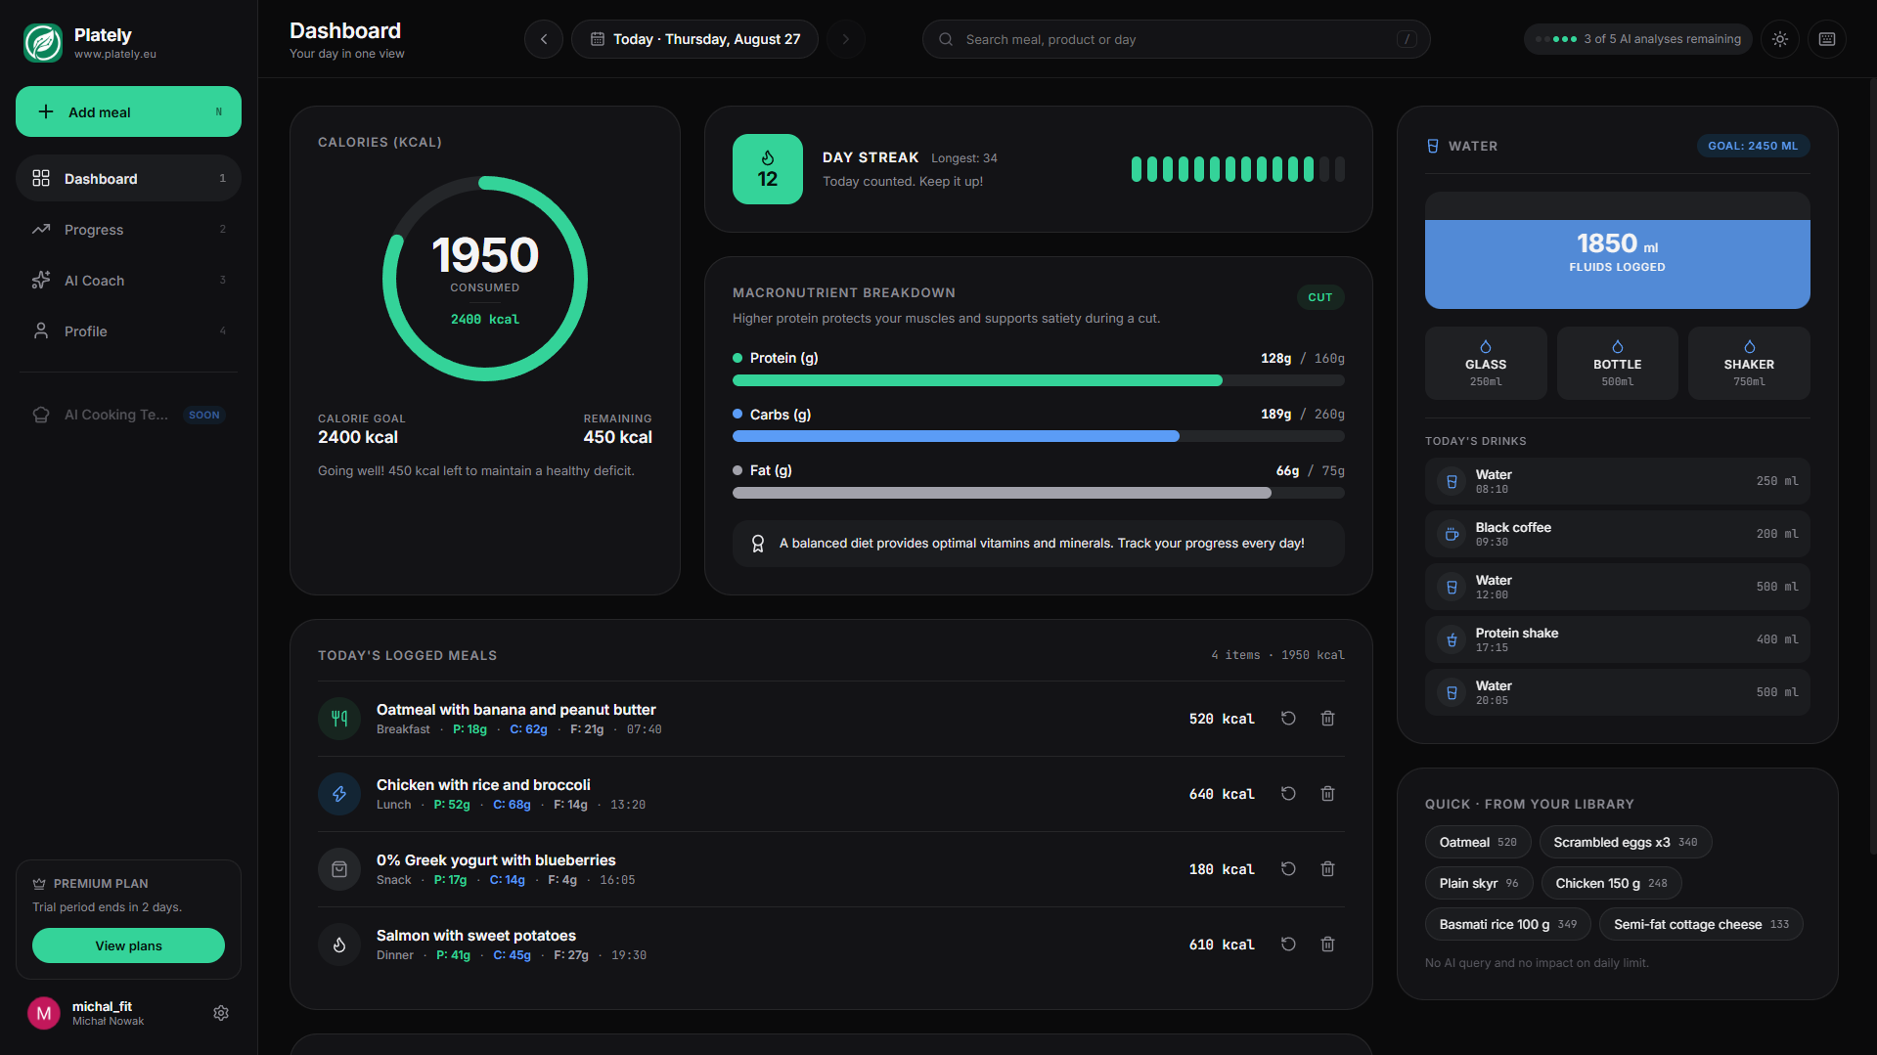Add a 250ml Glass of water

click(x=1486, y=364)
